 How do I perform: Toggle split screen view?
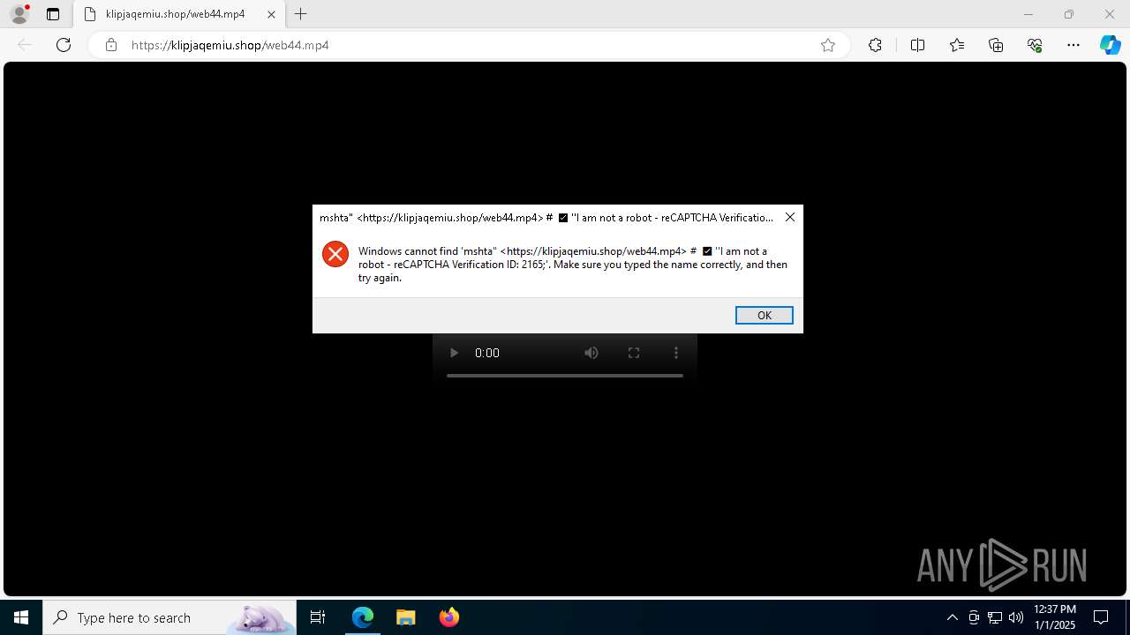coord(917,45)
